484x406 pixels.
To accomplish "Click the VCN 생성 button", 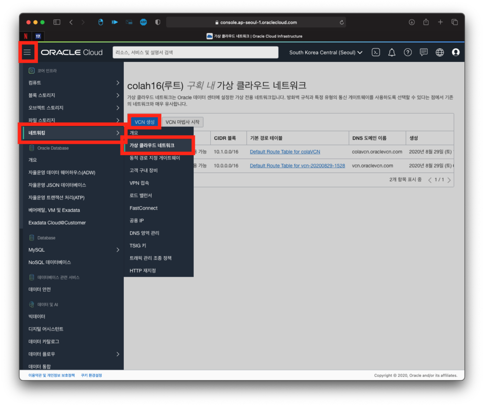I will pyautogui.click(x=144, y=122).
